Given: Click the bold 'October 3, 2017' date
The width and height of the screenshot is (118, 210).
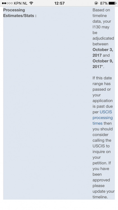Looking at the screenshot, I should 103,52.
